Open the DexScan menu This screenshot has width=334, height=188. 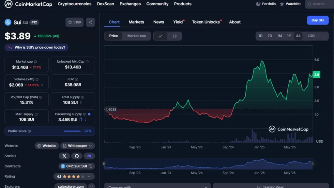click(105, 4)
